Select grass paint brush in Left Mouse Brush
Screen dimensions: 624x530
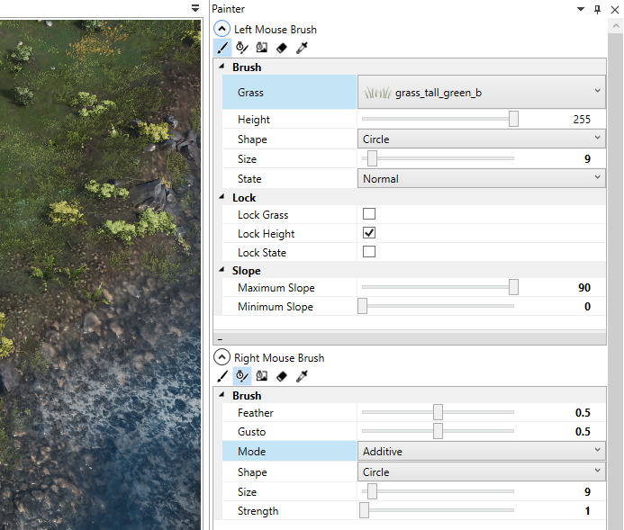tap(222, 48)
